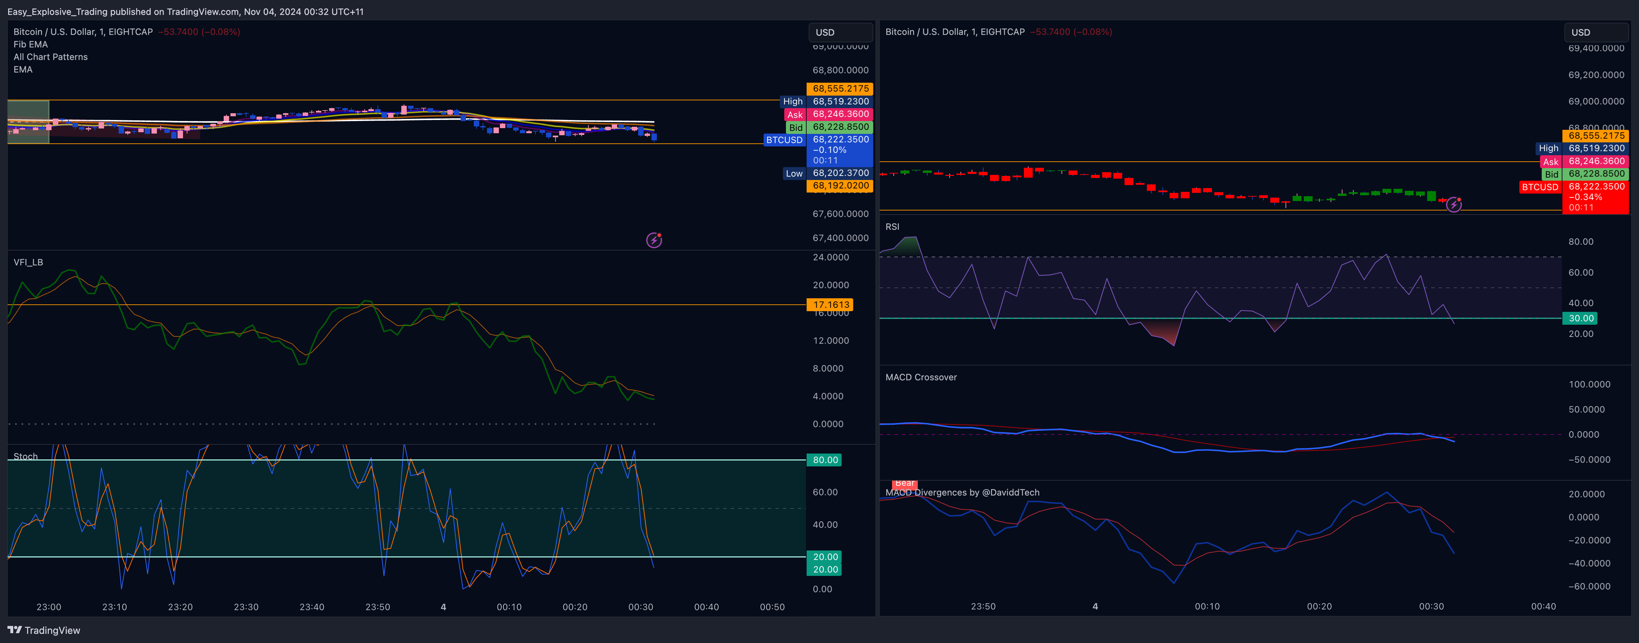Click the red BTCUSD symbol tag on right chart
The image size is (1639, 643).
[1540, 186]
